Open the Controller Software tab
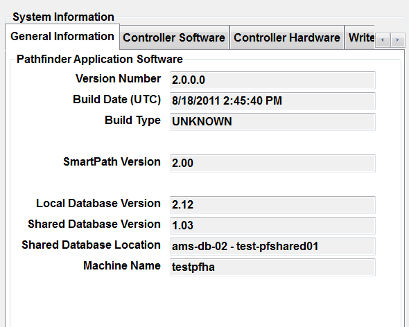409x327 pixels. click(174, 37)
